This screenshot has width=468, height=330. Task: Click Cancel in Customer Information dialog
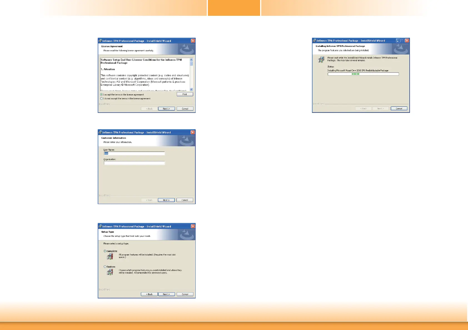185,200
